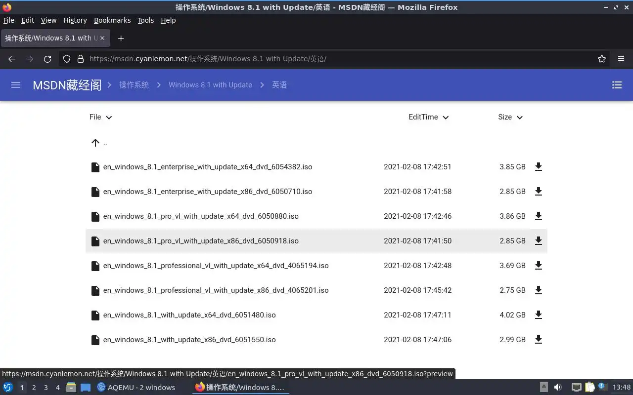
Task: Toggle the list view icon in header
Action: pyautogui.click(x=617, y=85)
